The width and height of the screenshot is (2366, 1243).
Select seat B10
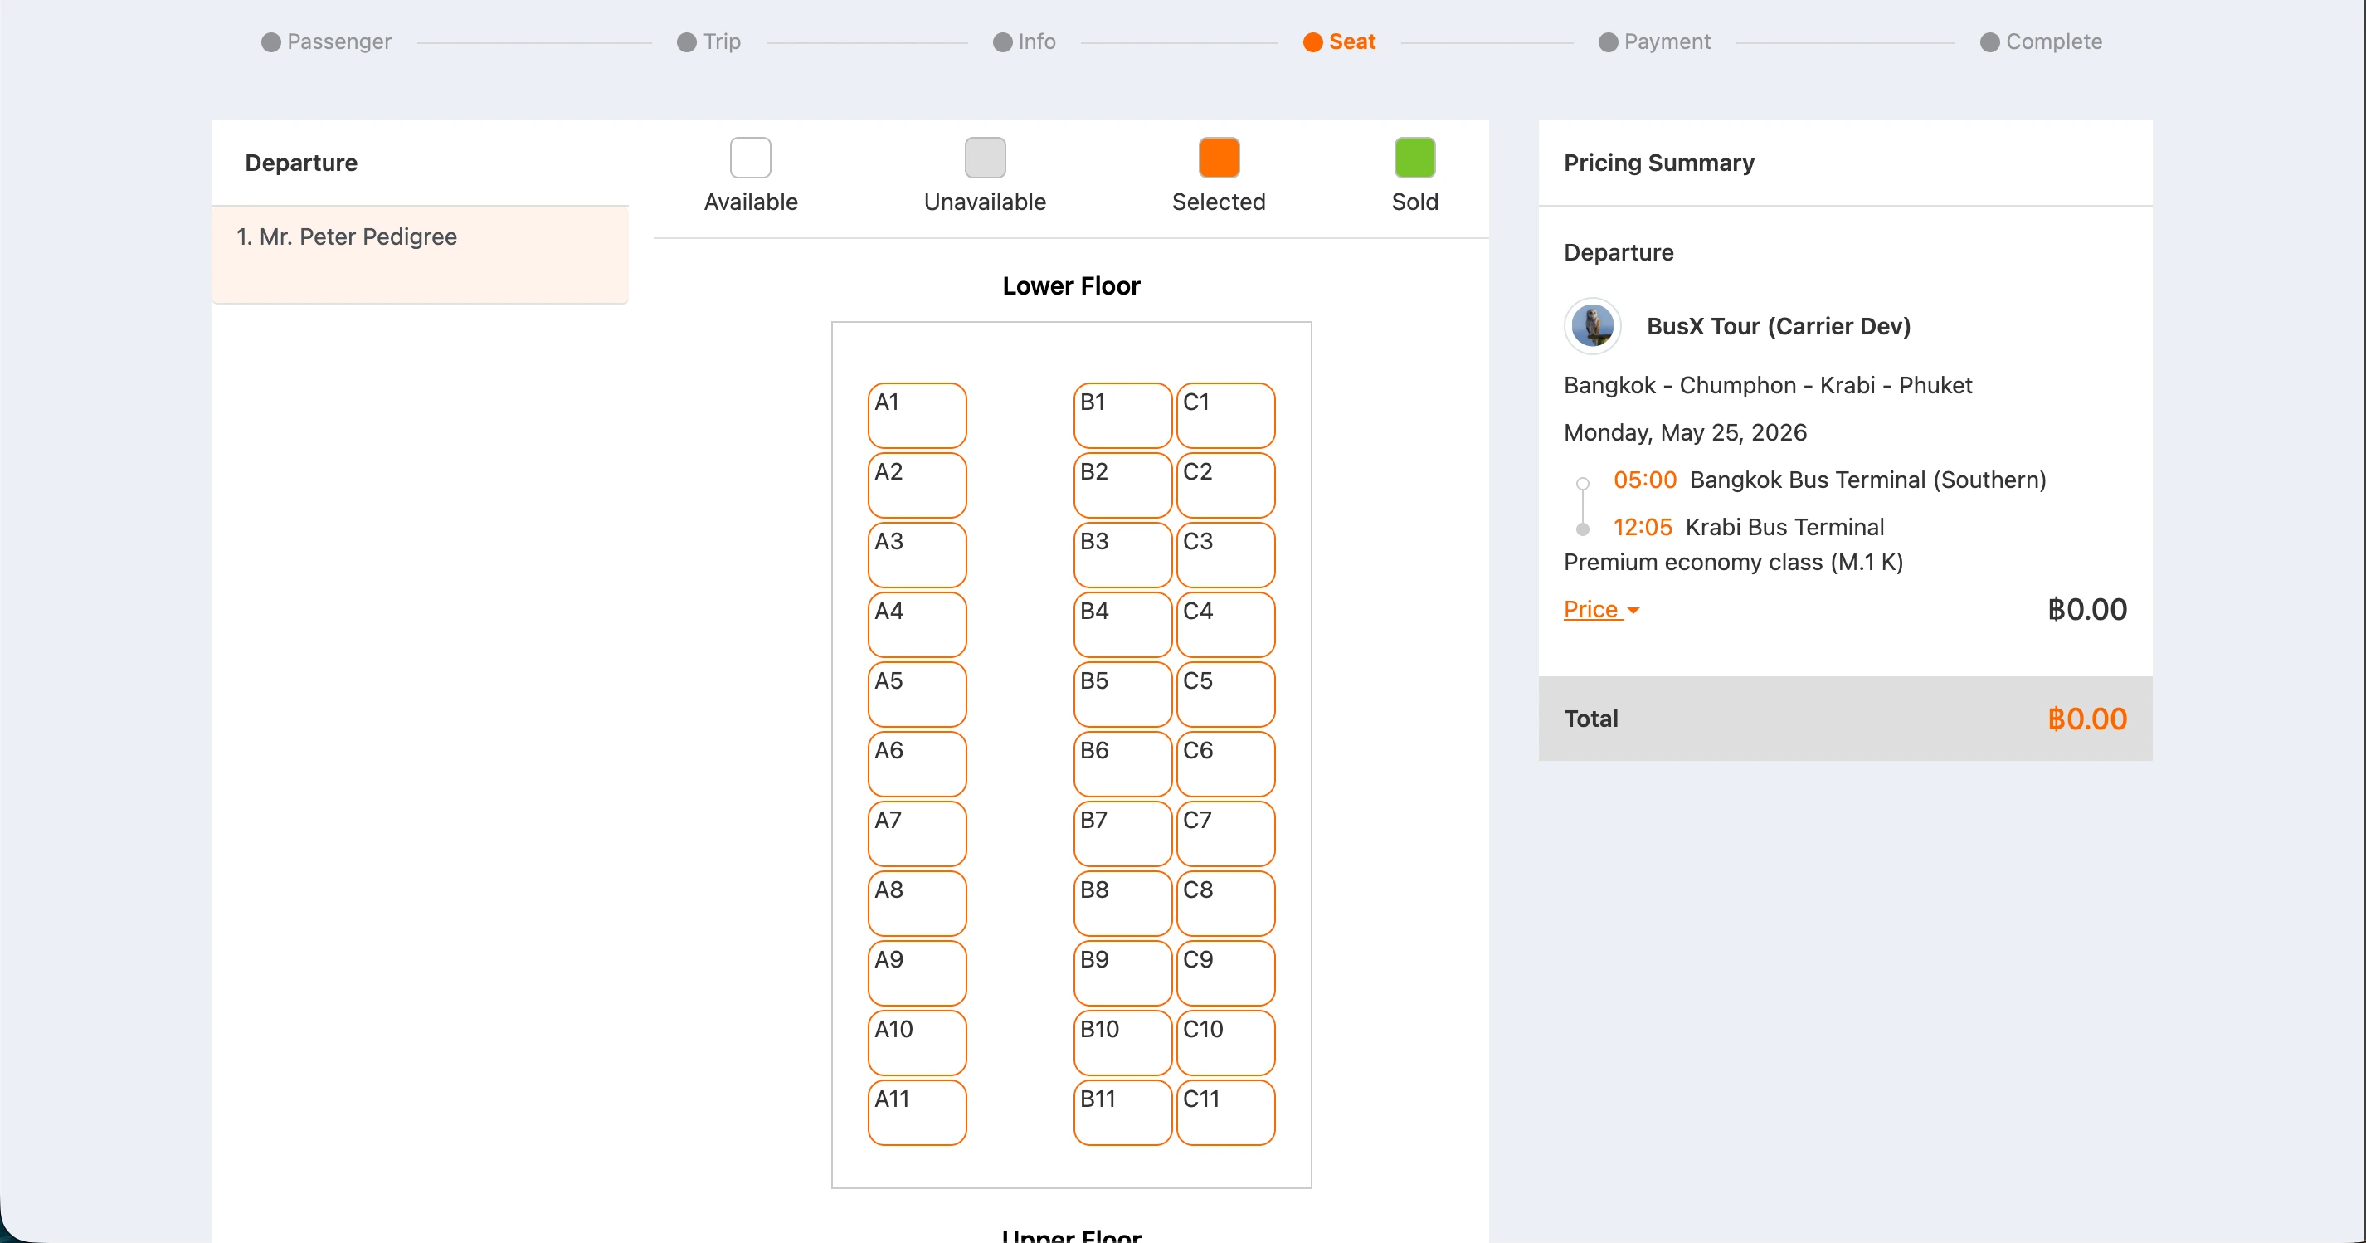(x=1122, y=1044)
